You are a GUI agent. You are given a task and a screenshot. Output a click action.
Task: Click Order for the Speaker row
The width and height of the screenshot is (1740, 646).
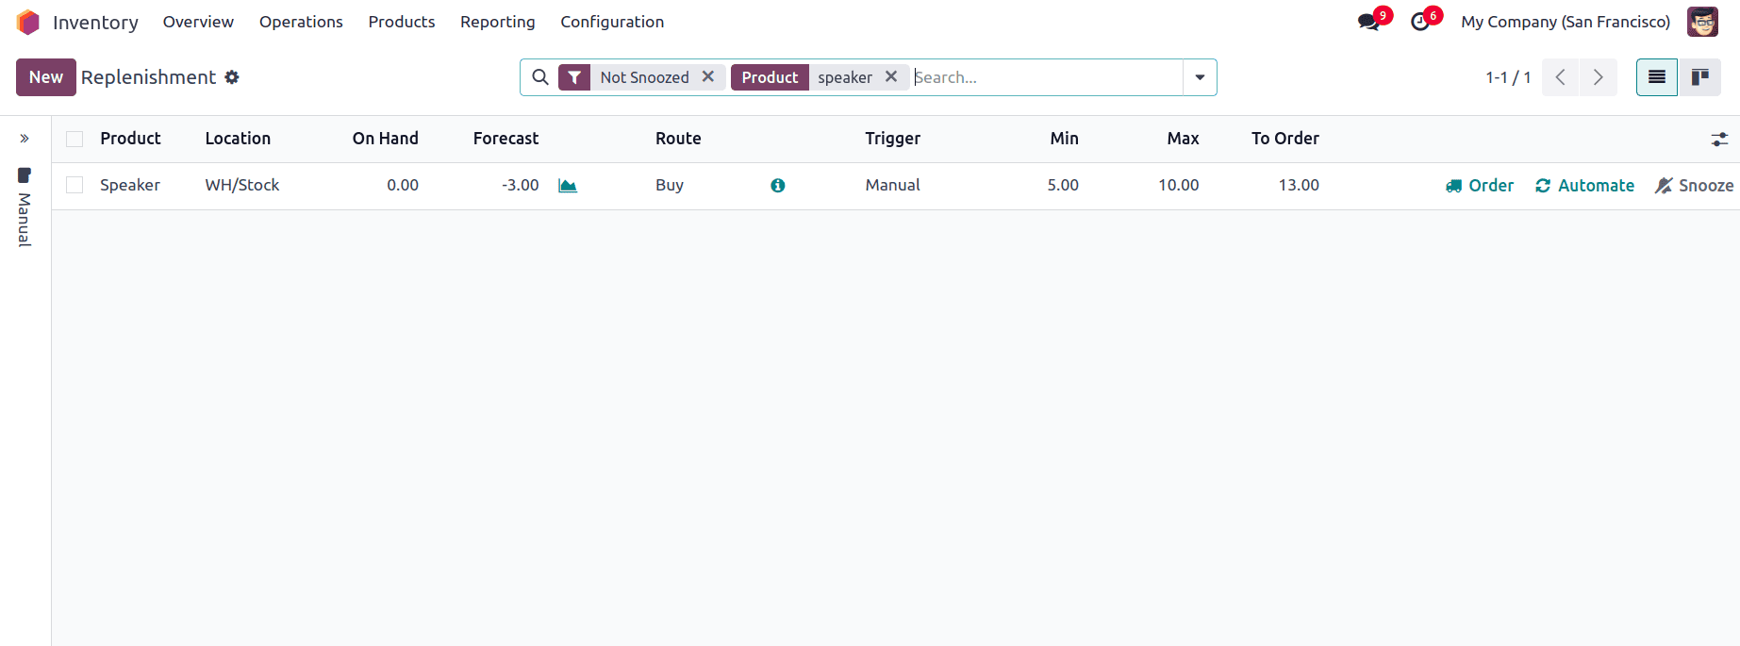[1480, 186]
